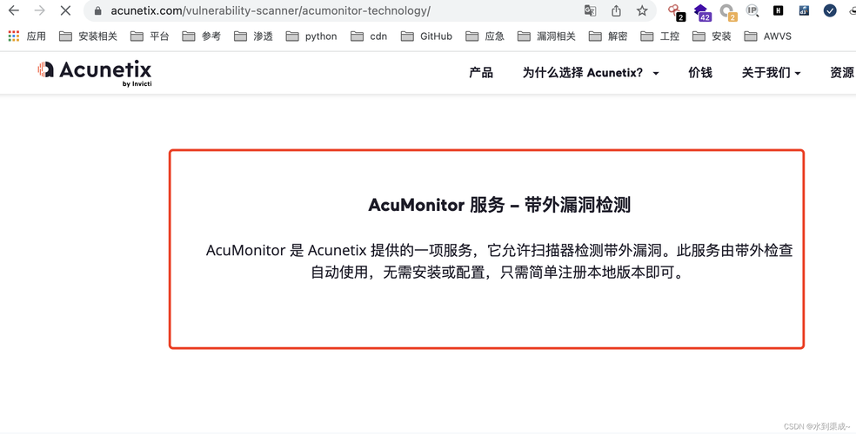Expand the 关于我们 dropdown menu
856x434 pixels.
tap(771, 73)
